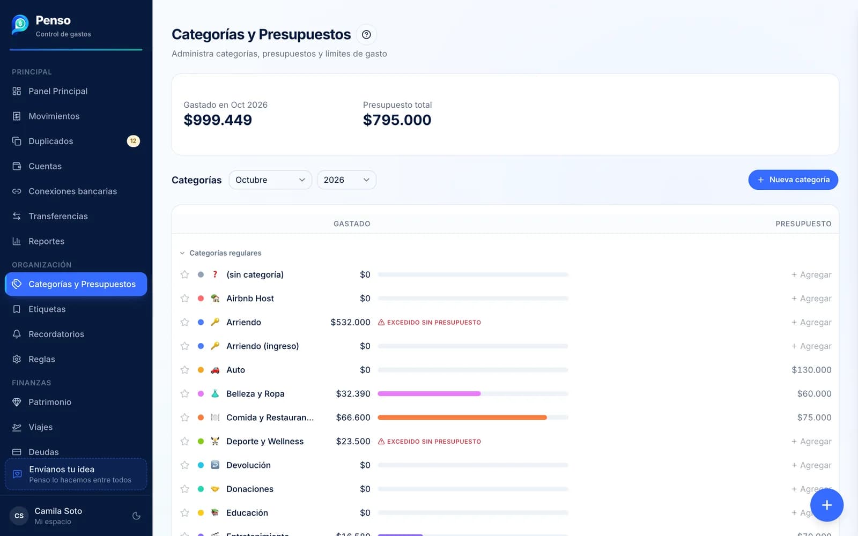Click the Viajes plane icon
This screenshot has height=536, width=858.
point(17,427)
